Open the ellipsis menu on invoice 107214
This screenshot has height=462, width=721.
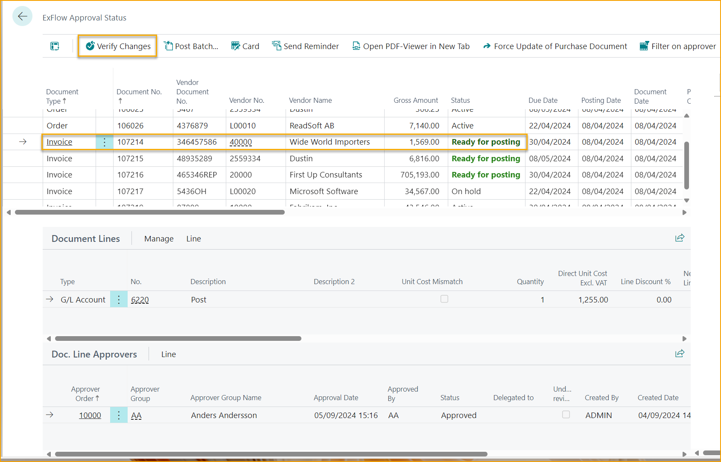click(105, 142)
